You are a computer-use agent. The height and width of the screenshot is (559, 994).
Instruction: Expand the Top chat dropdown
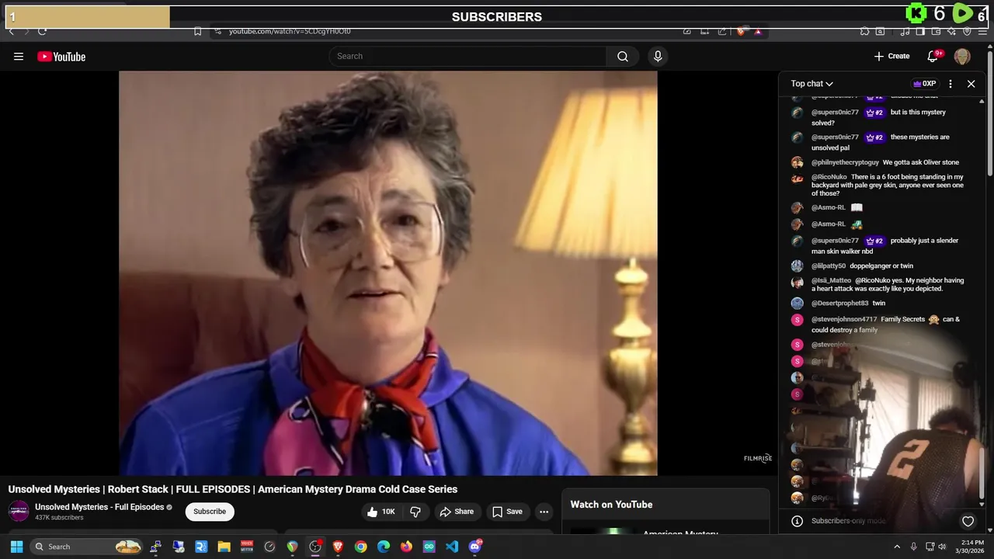pos(812,84)
